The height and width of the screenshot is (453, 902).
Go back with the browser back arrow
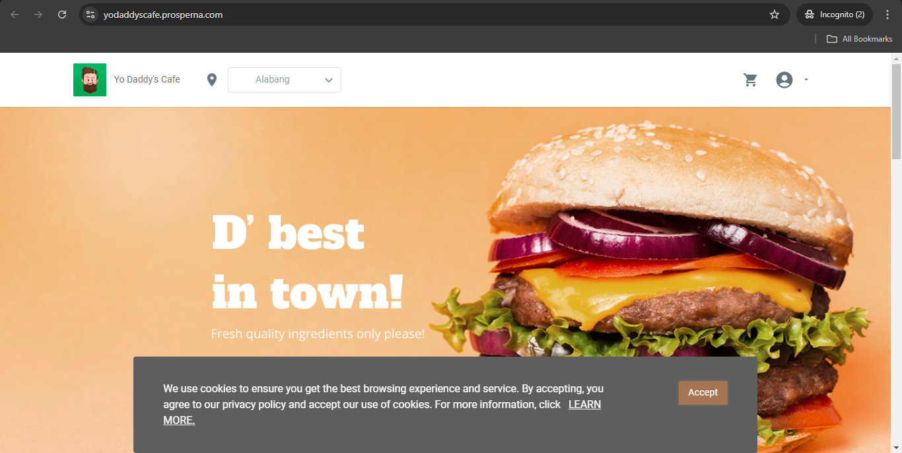15,15
